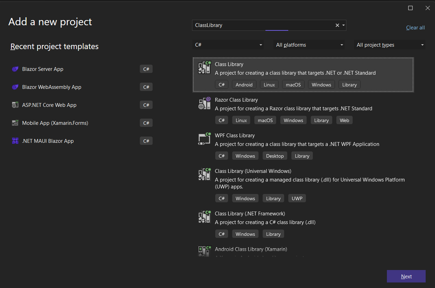Click the Class Library template icon
The width and height of the screenshot is (435, 288).
(205, 68)
